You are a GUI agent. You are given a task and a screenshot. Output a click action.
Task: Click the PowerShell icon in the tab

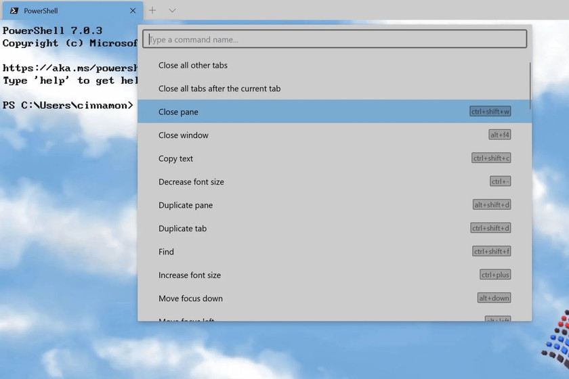(14, 11)
